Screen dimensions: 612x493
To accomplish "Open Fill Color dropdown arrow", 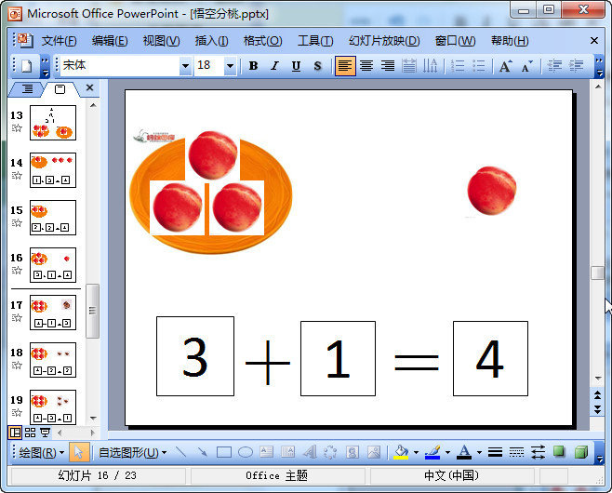I will [416, 452].
